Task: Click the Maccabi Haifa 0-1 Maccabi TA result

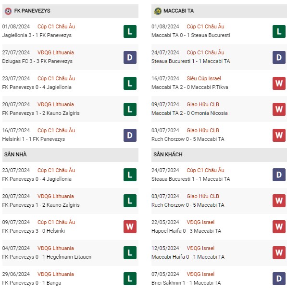Action: 188,257
